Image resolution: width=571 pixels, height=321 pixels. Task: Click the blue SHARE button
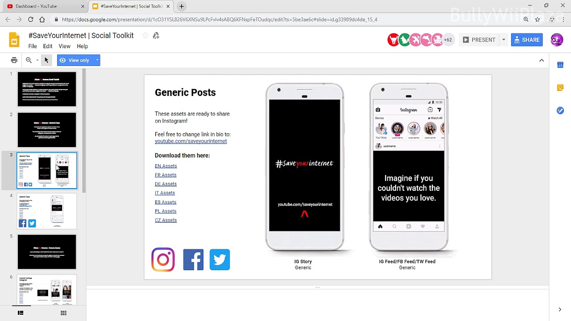527,40
